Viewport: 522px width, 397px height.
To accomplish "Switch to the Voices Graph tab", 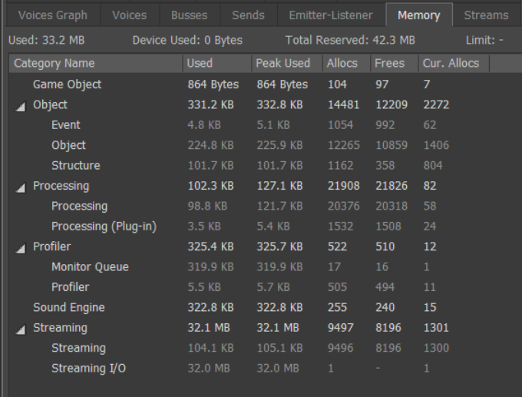I will (x=52, y=15).
